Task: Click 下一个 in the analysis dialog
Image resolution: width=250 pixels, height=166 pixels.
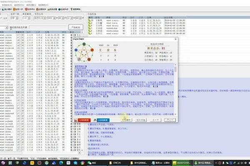Action: tap(169, 120)
